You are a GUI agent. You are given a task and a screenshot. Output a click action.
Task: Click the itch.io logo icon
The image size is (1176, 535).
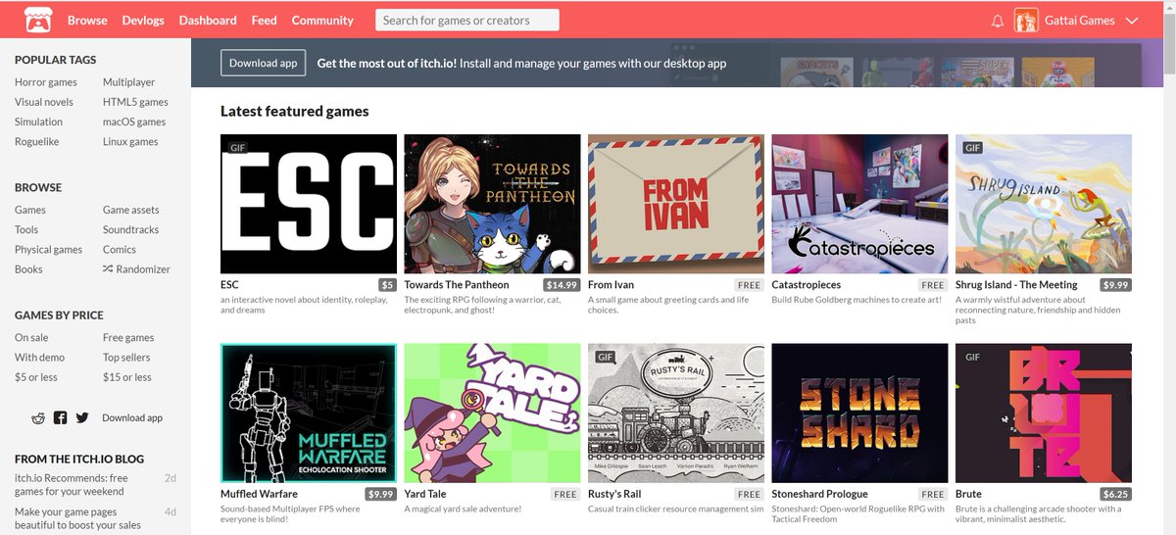pos(37,20)
